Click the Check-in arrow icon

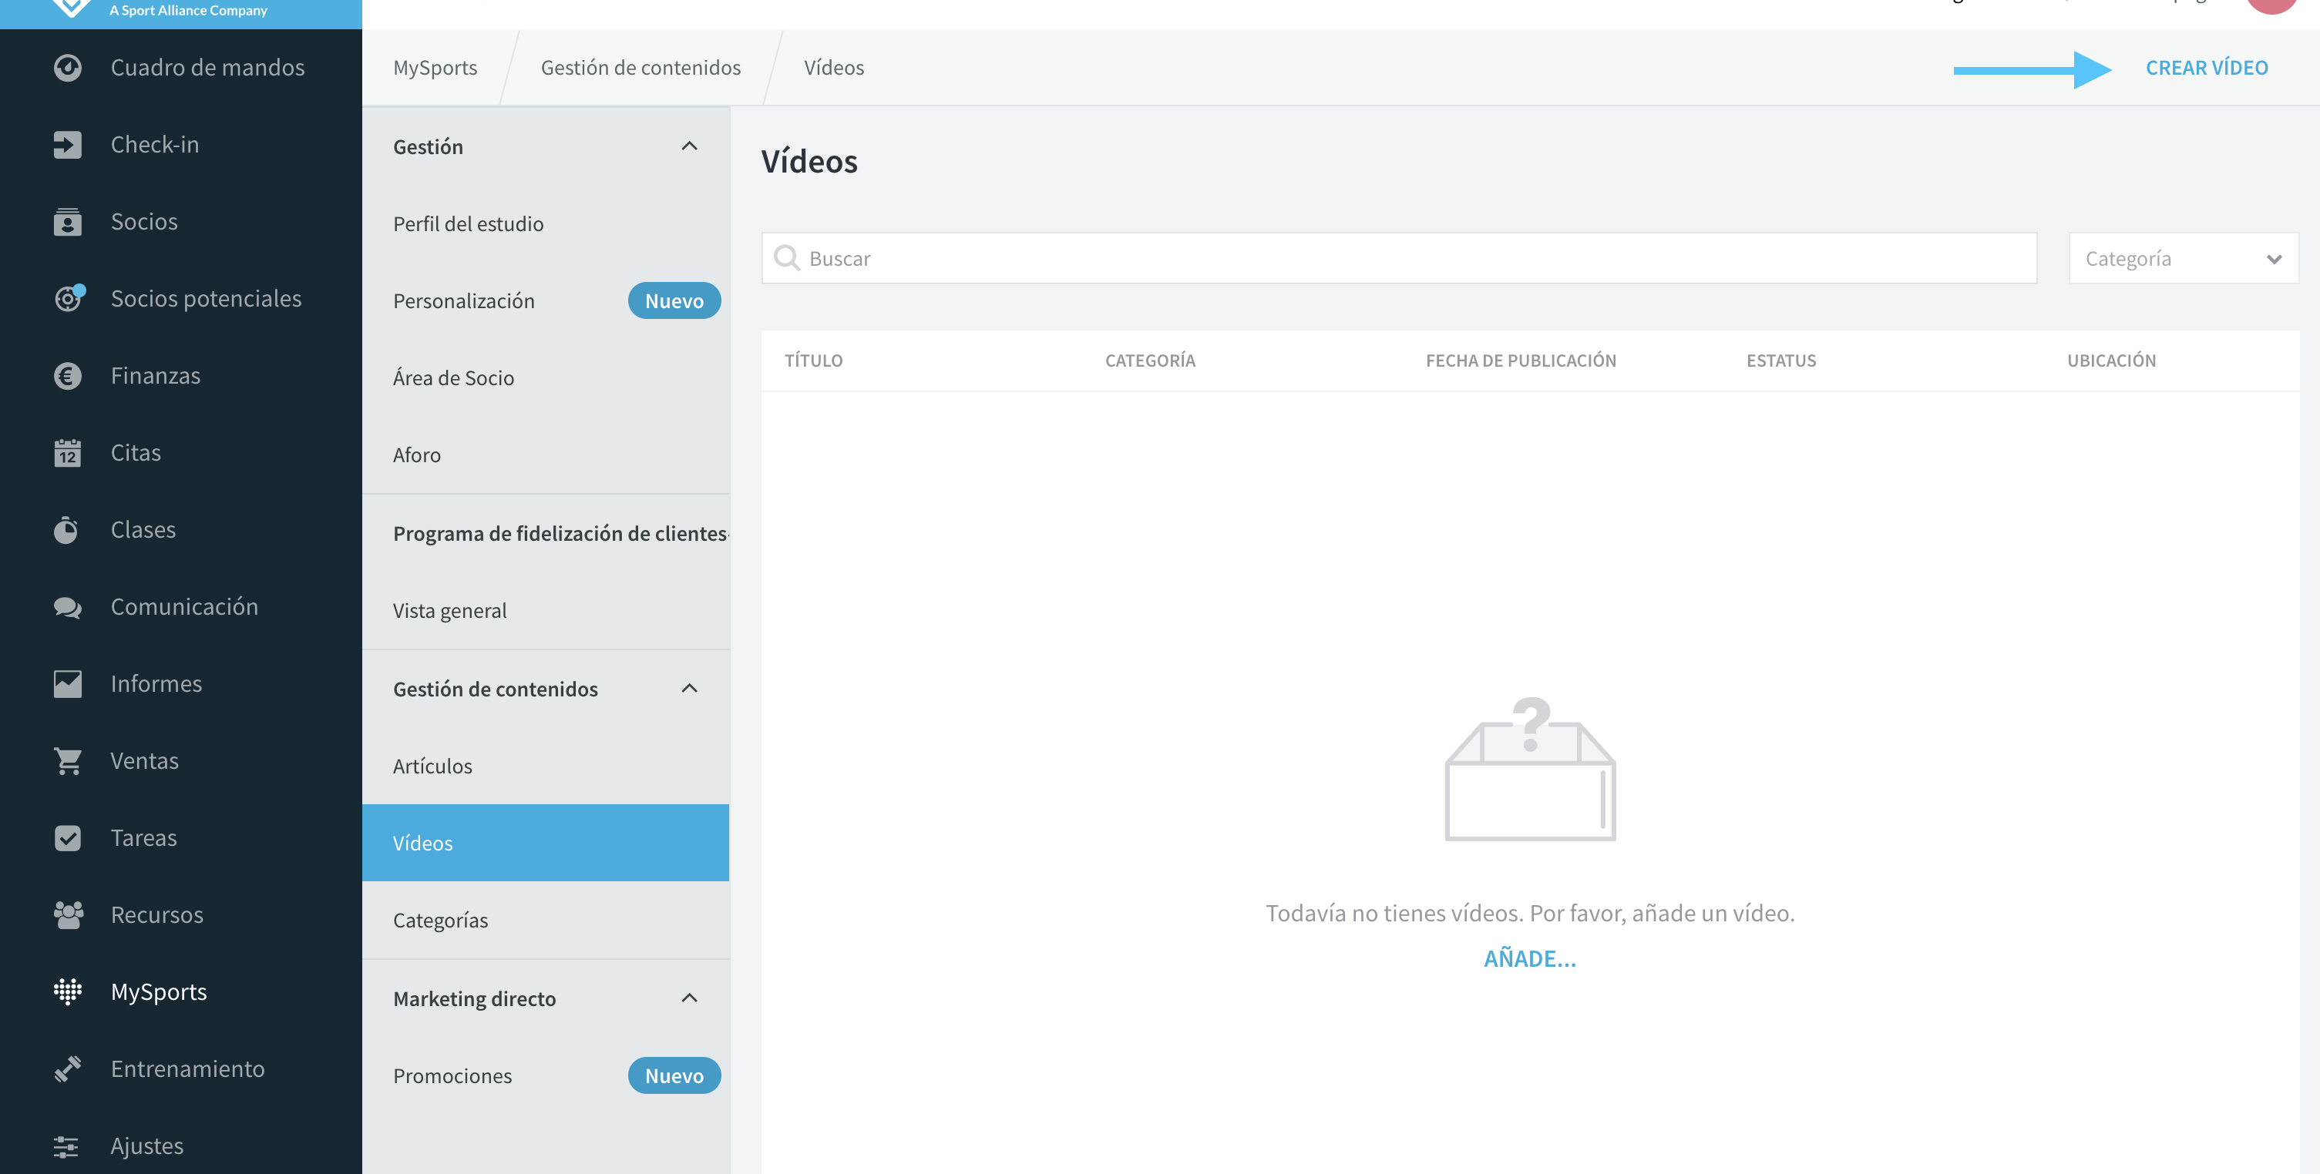(x=68, y=145)
